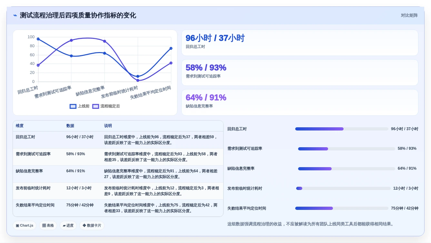Screen dimensions: 431x243
Task: Click the 缺陷信息完整率维度中 description cell
Action: coord(162,174)
